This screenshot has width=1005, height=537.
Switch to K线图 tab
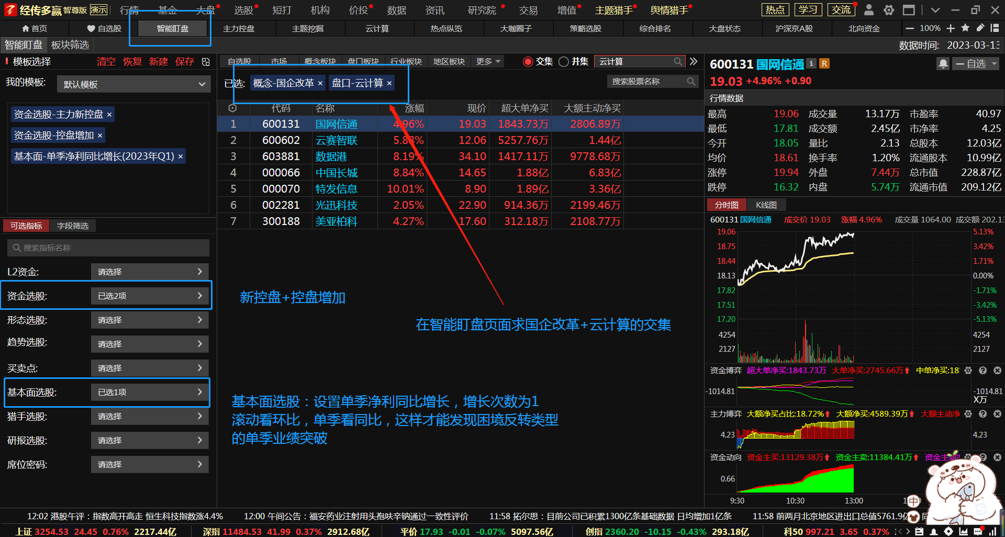click(766, 205)
